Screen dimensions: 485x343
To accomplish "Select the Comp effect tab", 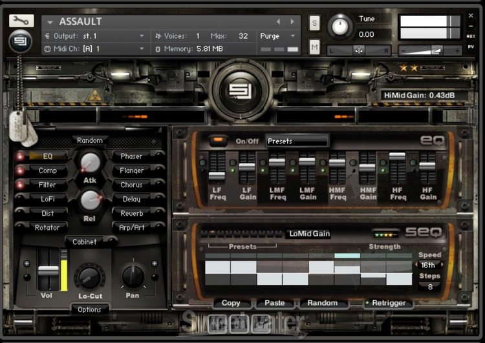I will click(47, 171).
